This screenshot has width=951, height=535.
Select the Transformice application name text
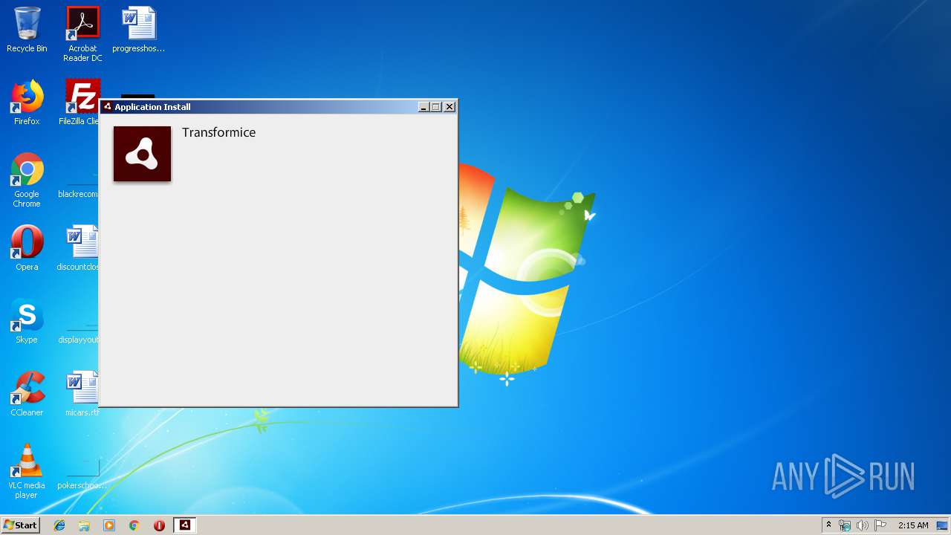[x=218, y=132]
